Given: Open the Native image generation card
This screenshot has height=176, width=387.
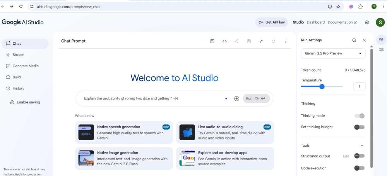Looking at the screenshot, I should pyautogui.click(x=124, y=158).
